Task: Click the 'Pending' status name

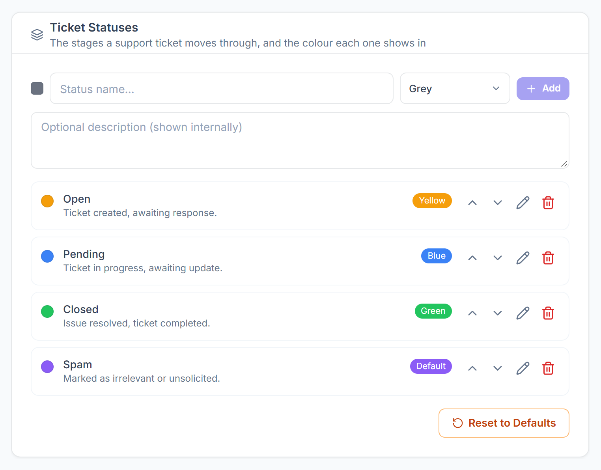Action: 84,254
